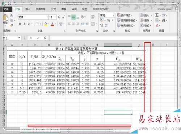Switch to the POWERPIVOT tab
This screenshot has height=134, width=181.
pyautogui.click(x=101, y=9)
